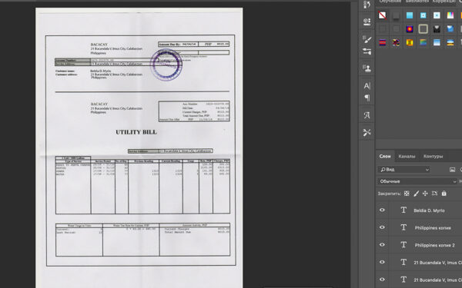Apply the blue-green gradient style swatch
This screenshot has height=288, width=462.
coord(423,42)
